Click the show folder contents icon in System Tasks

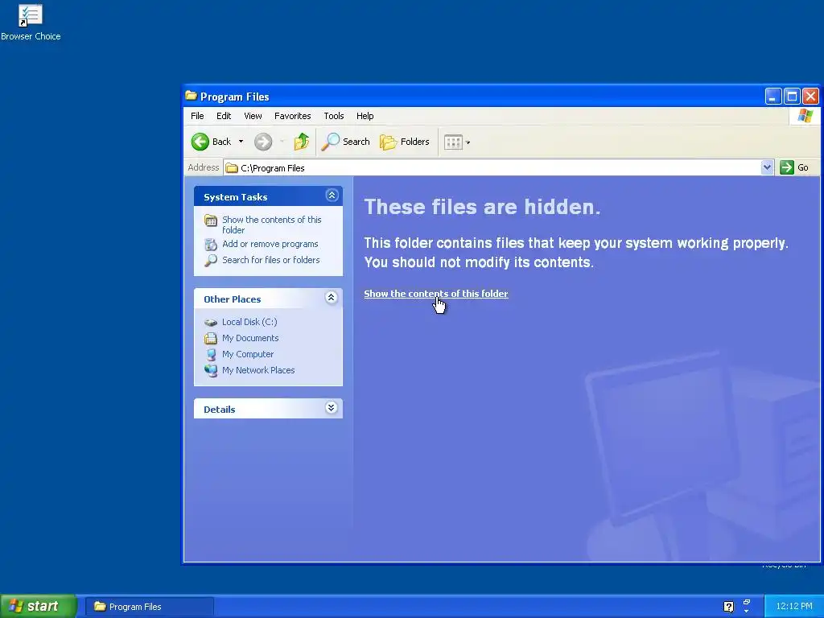(x=211, y=220)
